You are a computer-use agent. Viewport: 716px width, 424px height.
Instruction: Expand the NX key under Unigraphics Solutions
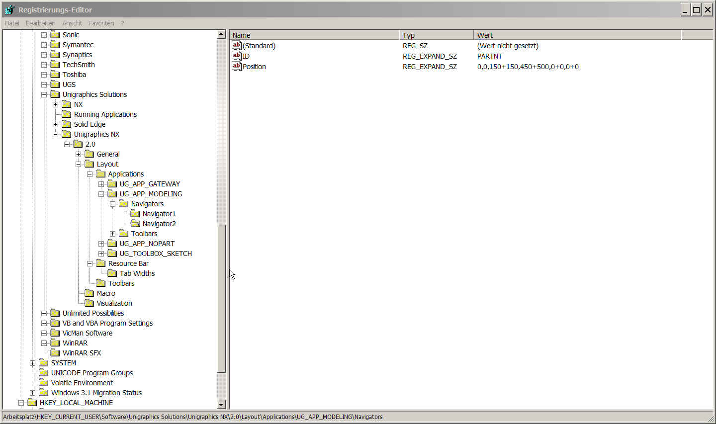coord(55,104)
